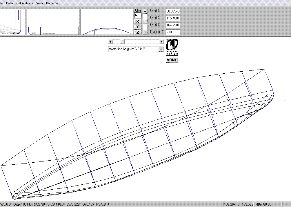The height and width of the screenshot is (207, 291).
Task: Click the horizontal scrollbar right arrow
Action: 161,41
